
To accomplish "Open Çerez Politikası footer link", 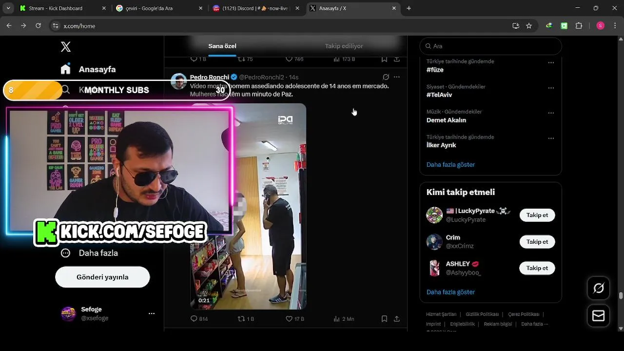I will (x=524, y=314).
